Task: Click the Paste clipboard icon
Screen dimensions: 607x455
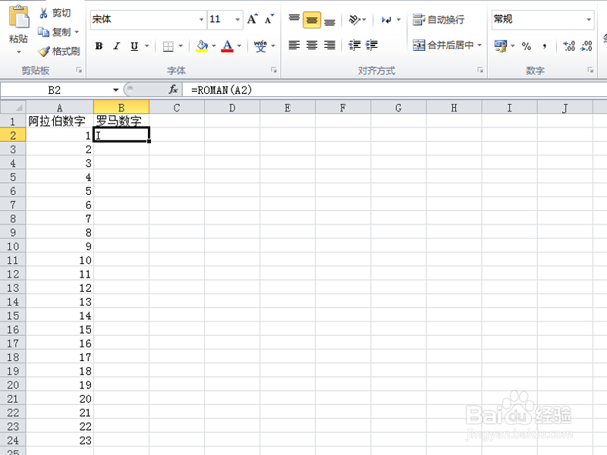Action: pos(18,17)
